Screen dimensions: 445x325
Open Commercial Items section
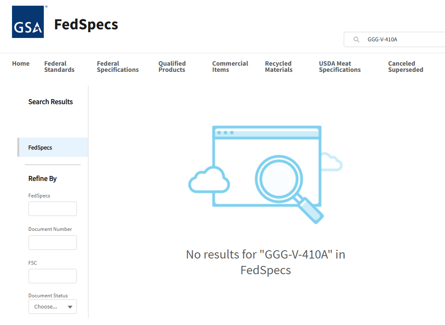[230, 66]
